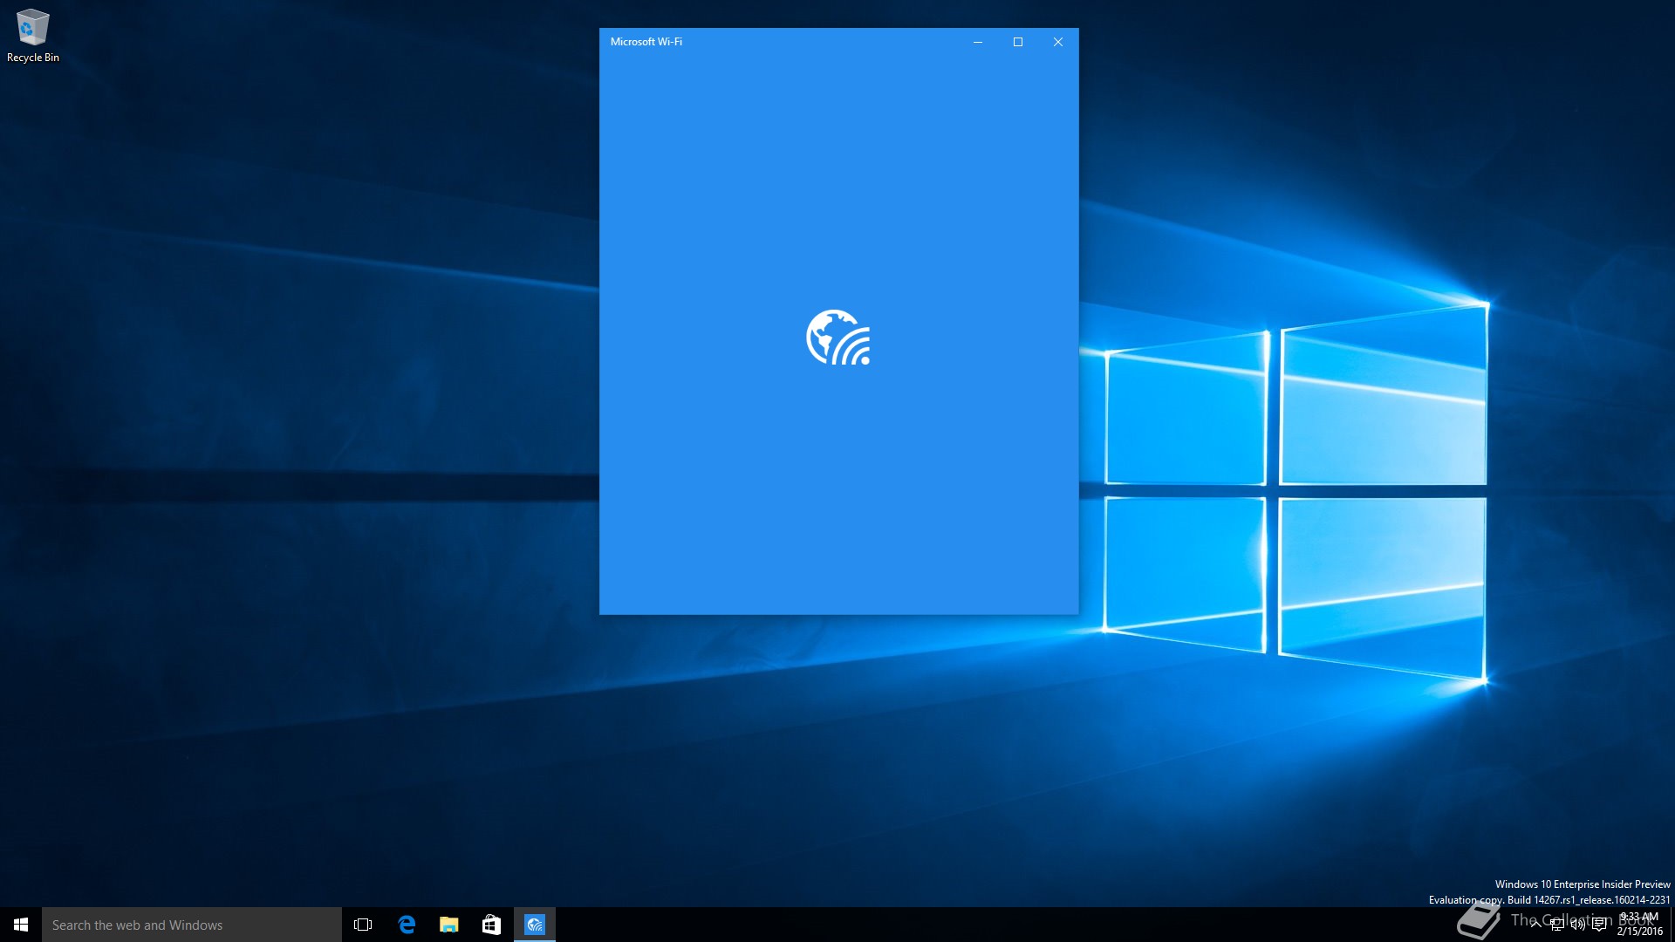Screen dimensions: 1675x942
Task: Open the clock showing 9:33 AM
Action: pos(1640,925)
